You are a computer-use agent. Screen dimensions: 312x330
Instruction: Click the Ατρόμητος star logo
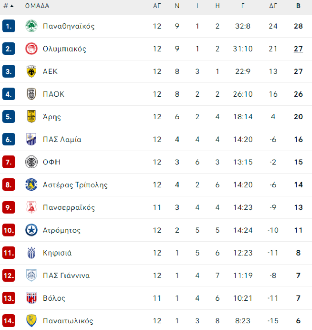click(31, 230)
